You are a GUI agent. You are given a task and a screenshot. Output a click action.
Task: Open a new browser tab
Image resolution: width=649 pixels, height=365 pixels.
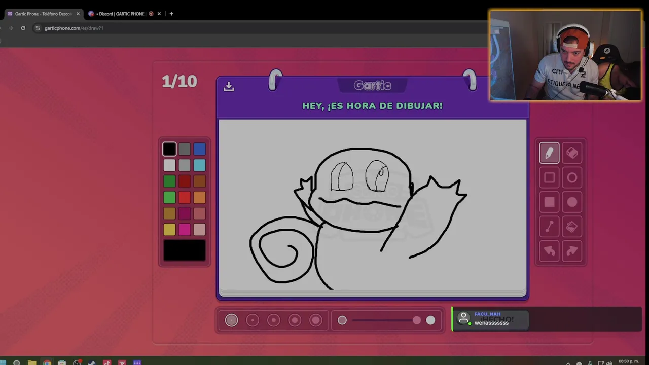point(171,14)
